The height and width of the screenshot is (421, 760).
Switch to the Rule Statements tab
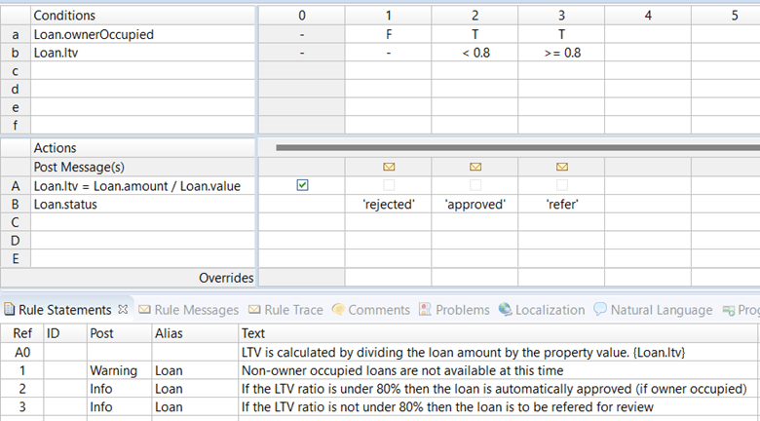click(x=64, y=310)
